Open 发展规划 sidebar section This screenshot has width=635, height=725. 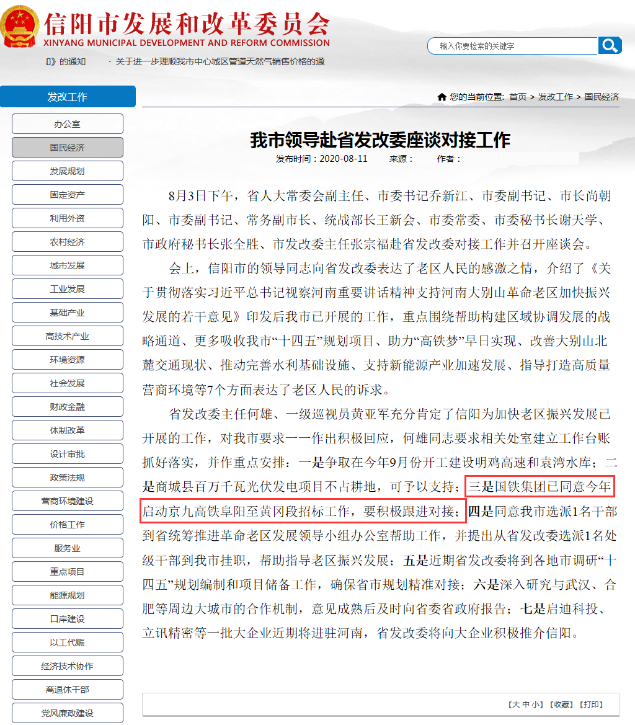point(68,171)
